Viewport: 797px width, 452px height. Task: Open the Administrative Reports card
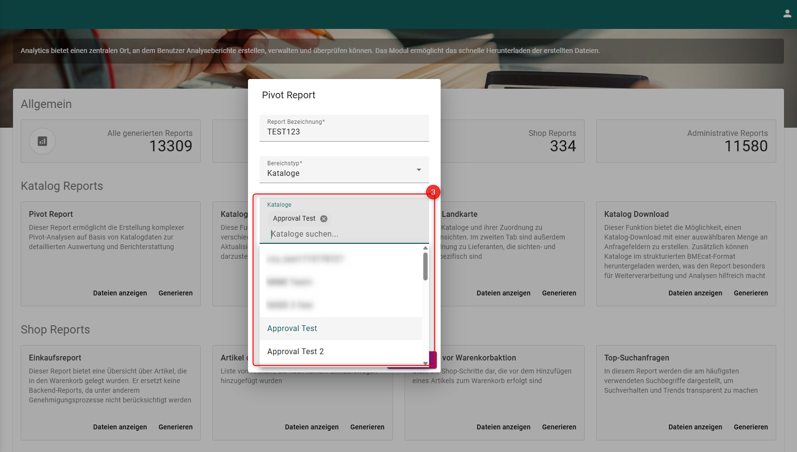coord(686,141)
